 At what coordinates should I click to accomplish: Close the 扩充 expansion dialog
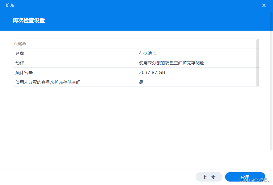coord(264,5)
